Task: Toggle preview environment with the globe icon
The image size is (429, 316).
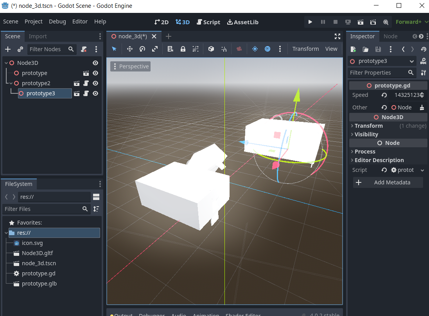Action: click(x=267, y=49)
